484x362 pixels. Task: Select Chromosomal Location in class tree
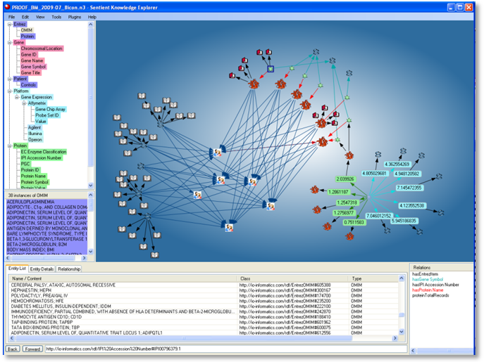pyautogui.click(x=42, y=49)
